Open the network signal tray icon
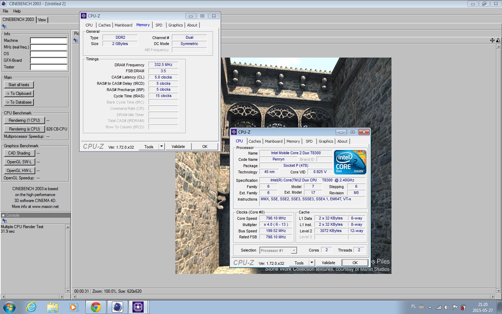Viewport: 502px width, 314px height. (x=439, y=307)
